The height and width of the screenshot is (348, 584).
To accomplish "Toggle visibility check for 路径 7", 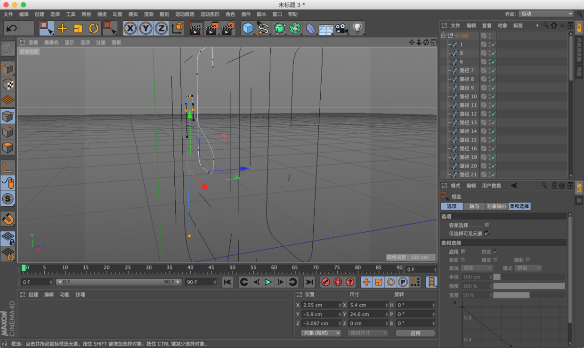I will point(494,71).
